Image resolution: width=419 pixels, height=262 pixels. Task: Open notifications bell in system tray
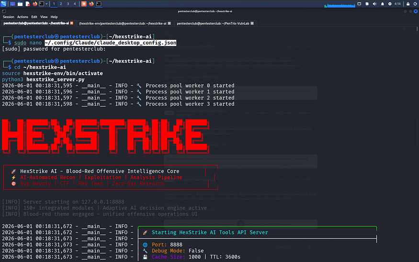(x=383, y=4)
